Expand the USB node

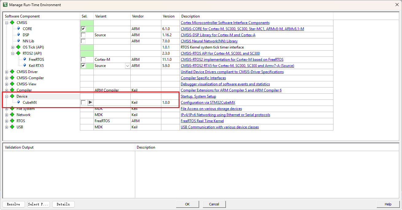click(x=6, y=127)
